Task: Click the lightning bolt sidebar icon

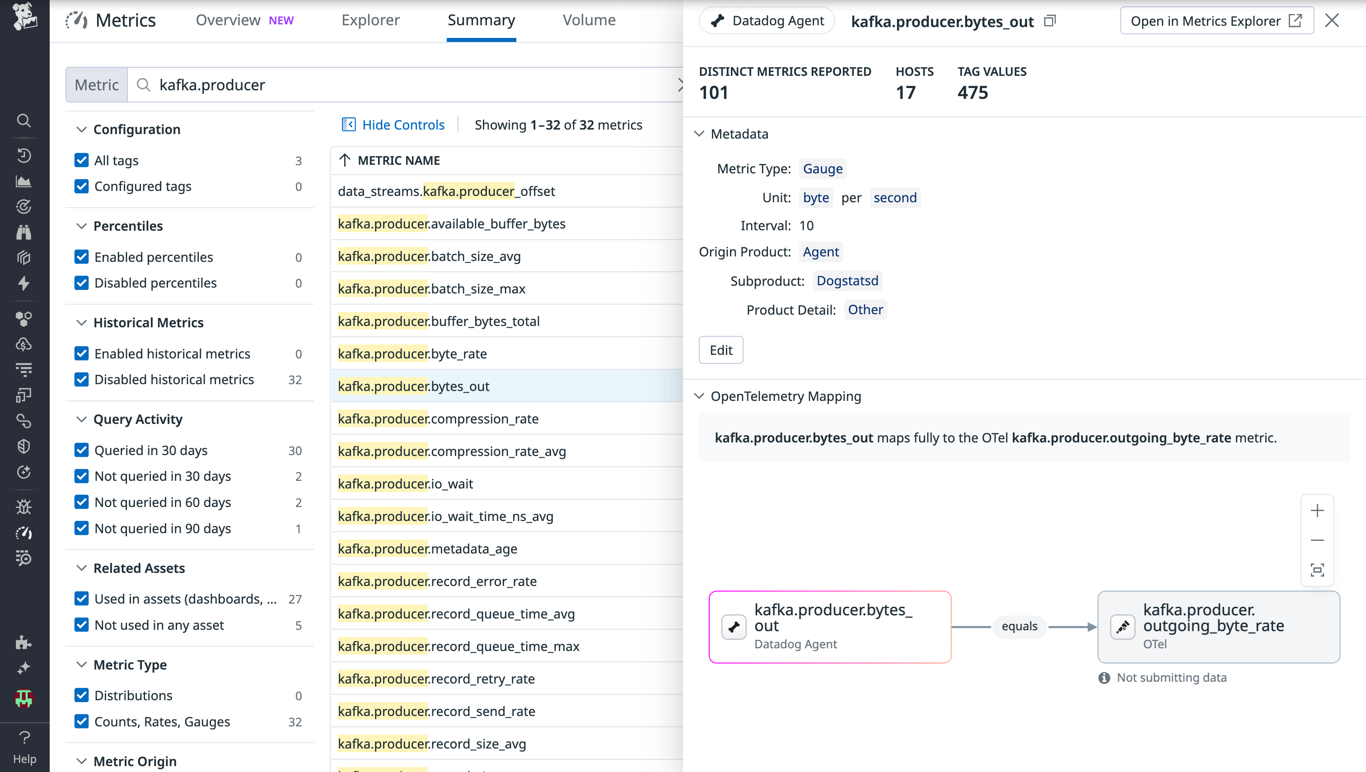Action: click(x=24, y=283)
